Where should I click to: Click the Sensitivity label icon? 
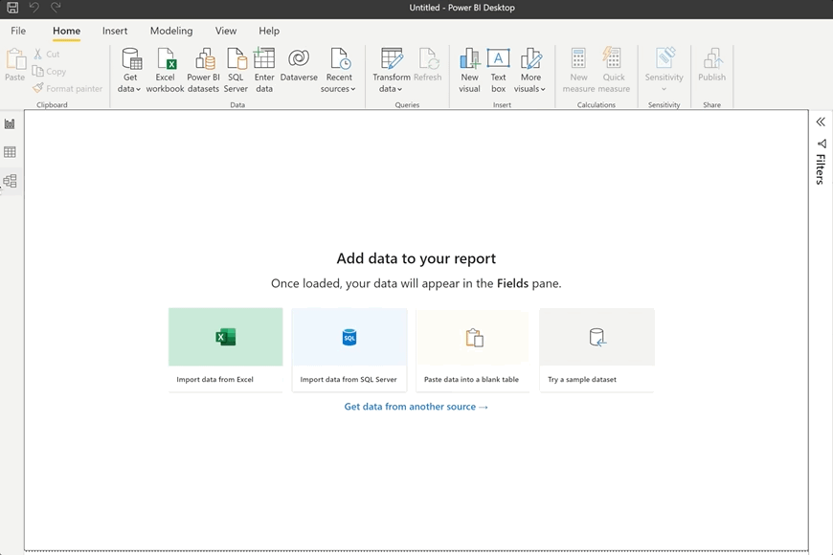coord(664,57)
